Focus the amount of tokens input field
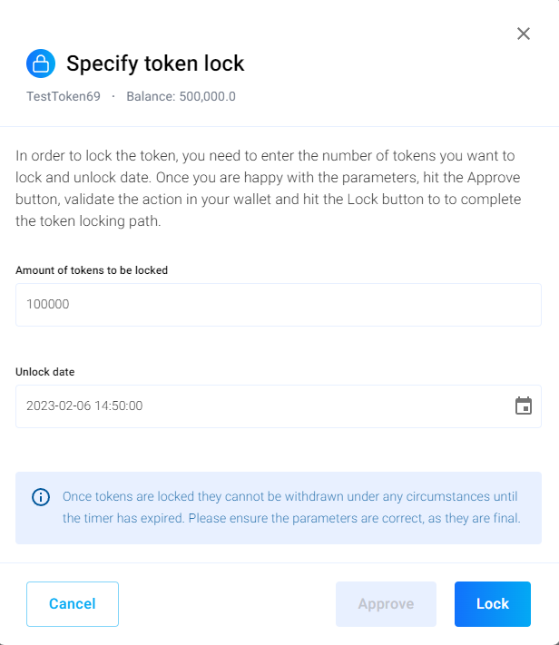 click(x=278, y=305)
